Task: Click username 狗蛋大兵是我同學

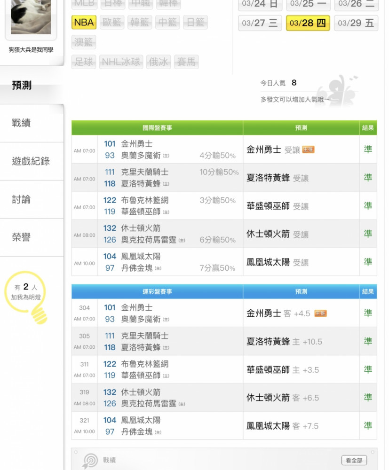Action: 31,50
